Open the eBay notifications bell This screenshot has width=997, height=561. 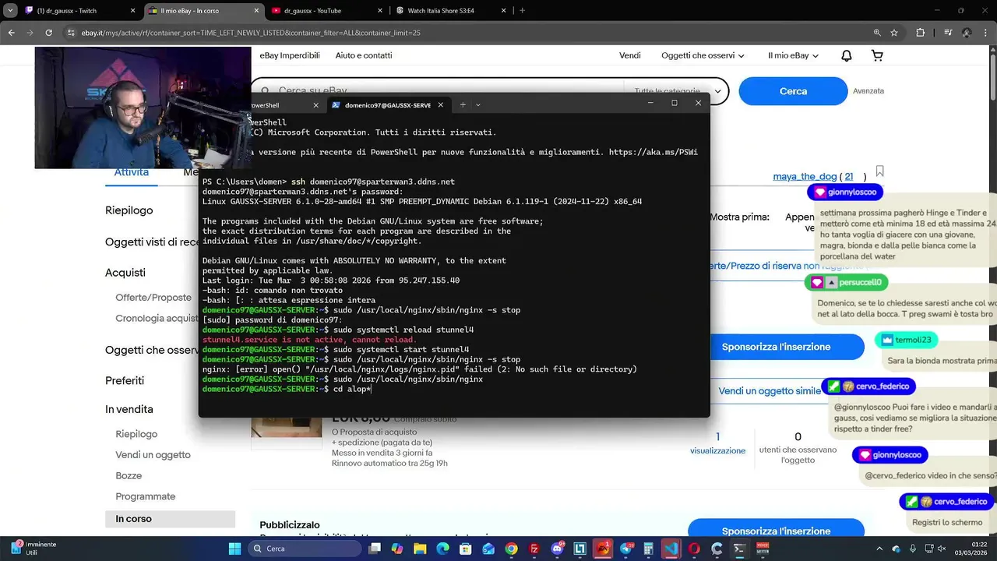[846, 55]
